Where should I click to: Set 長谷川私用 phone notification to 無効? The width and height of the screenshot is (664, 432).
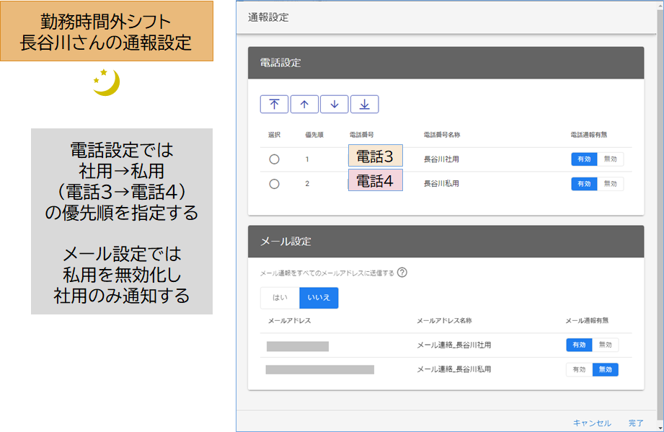pyautogui.click(x=610, y=184)
